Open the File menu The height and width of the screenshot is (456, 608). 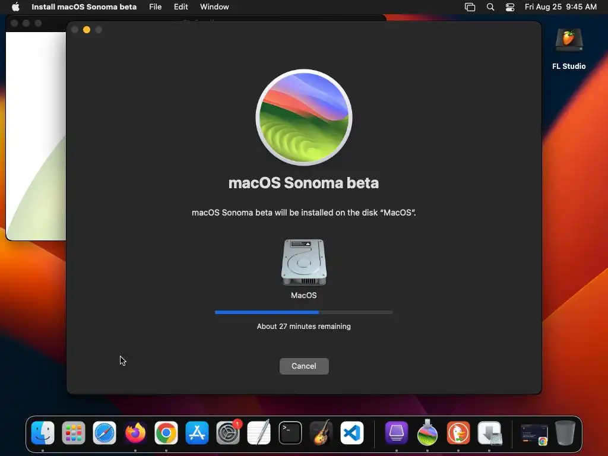tap(155, 7)
